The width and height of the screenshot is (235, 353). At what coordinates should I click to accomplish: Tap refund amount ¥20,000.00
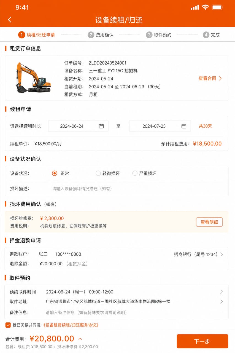(x=51, y=264)
